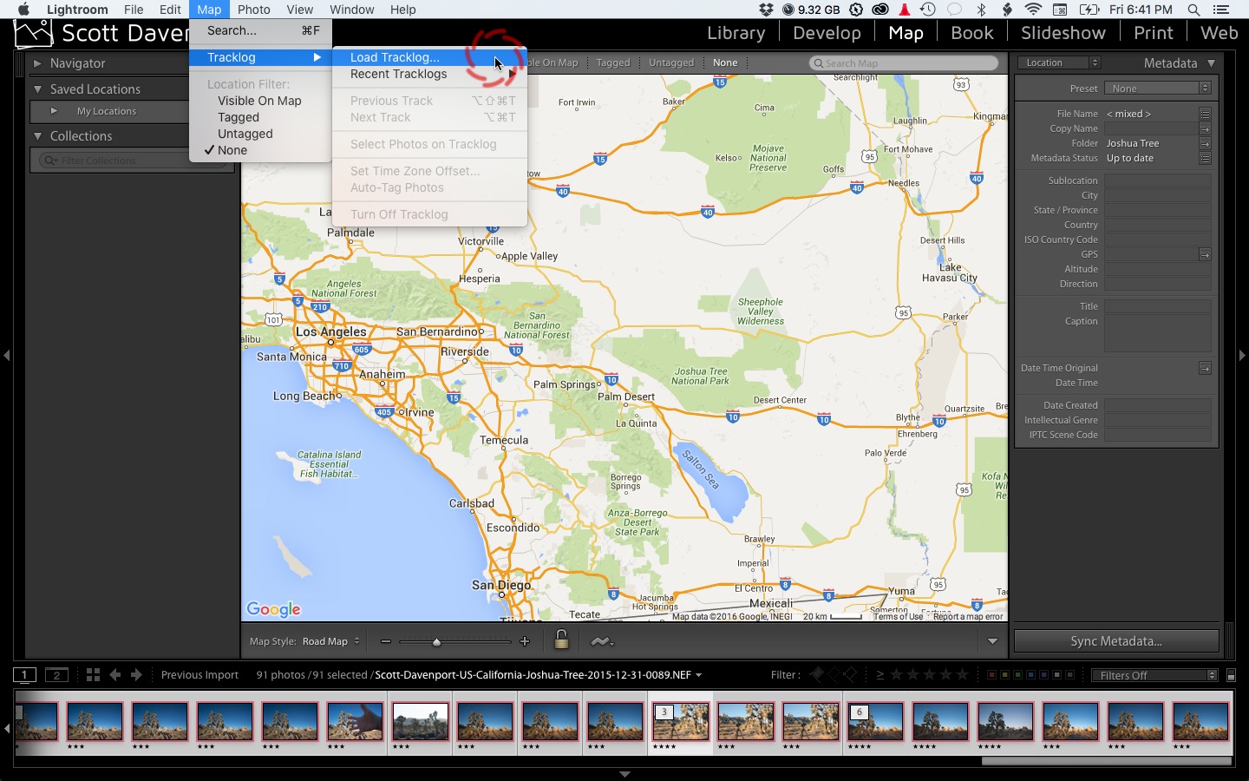This screenshot has height=781, width=1249.
Task: Open macOS Notification Center icon
Action: point(1221,10)
